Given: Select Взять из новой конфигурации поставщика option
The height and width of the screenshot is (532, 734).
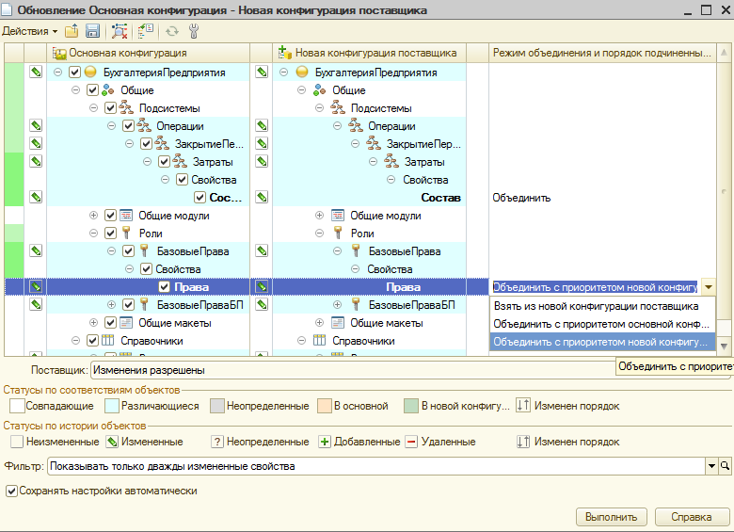Looking at the screenshot, I should pyautogui.click(x=602, y=306).
